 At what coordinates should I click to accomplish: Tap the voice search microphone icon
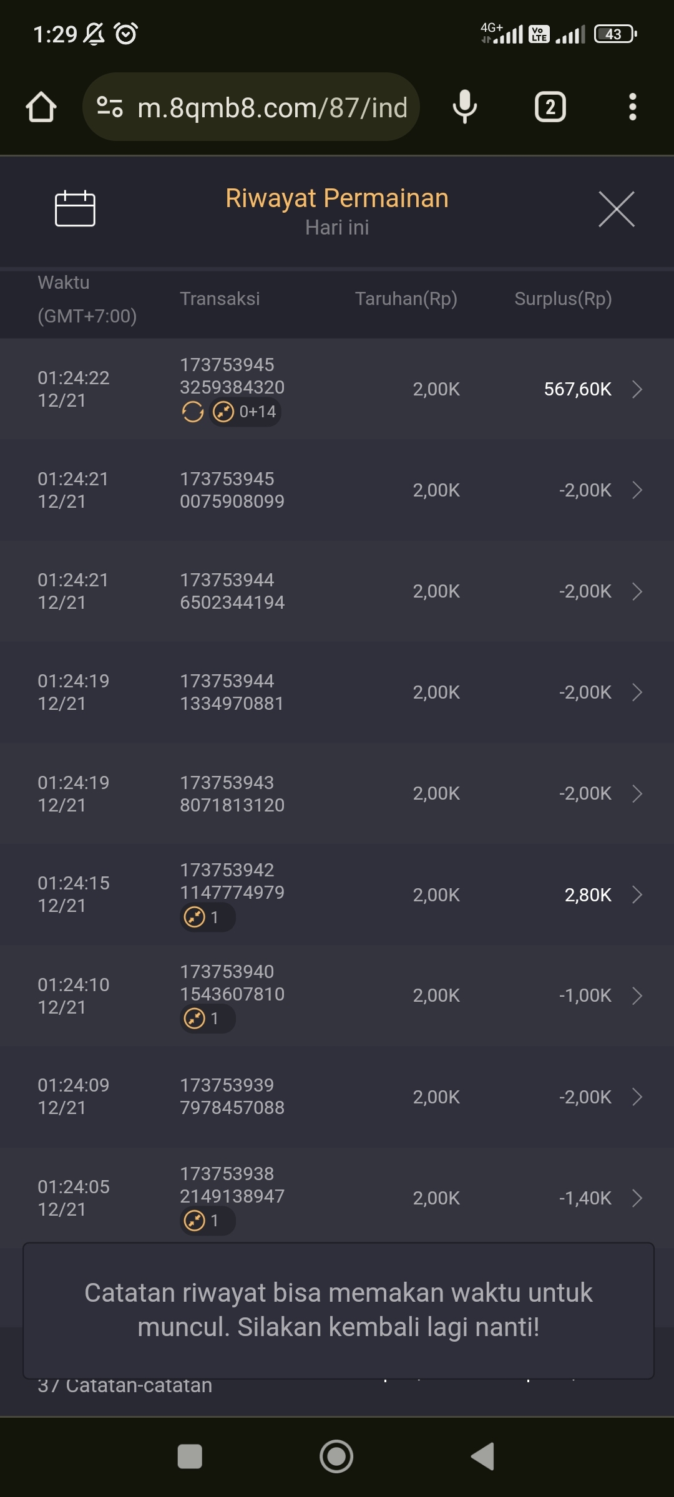click(x=464, y=107)
